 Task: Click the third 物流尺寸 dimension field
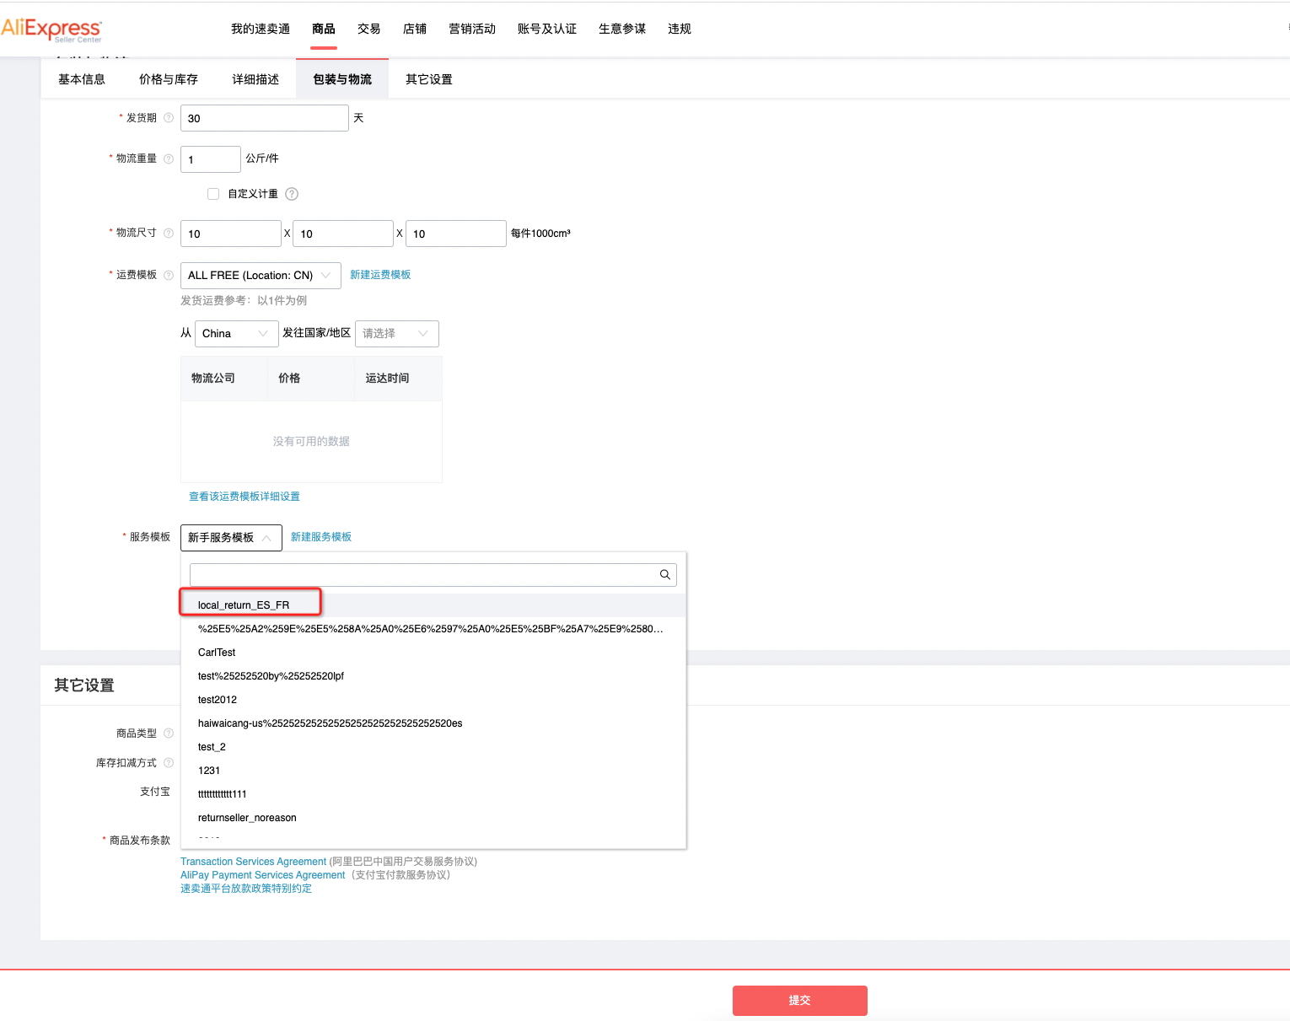pyautogui.click(x=456, y=234)
